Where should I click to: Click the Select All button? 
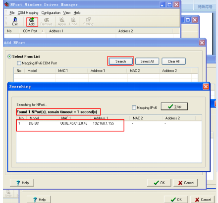[147, 61]
